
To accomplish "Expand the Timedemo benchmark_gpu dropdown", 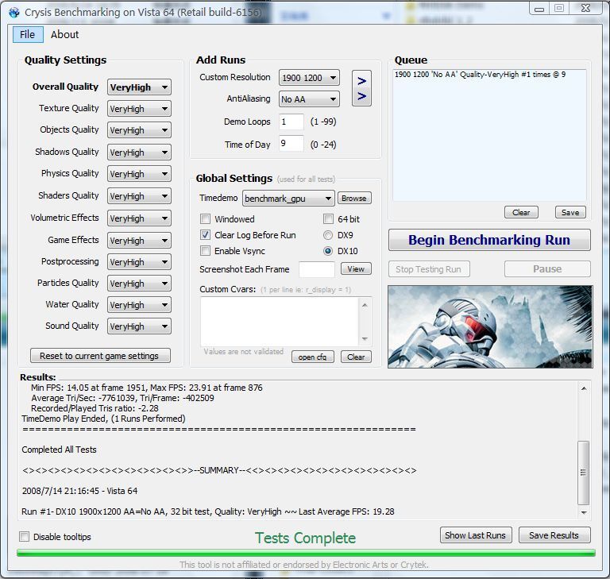I will (288, 199).
